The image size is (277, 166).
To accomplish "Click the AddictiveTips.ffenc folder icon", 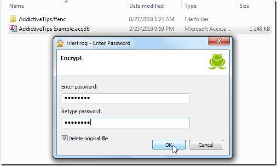I will click(13, 19).
